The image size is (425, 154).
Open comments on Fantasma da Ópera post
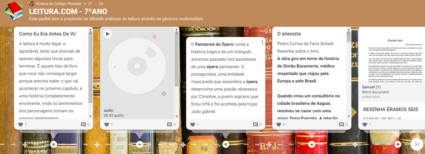(x=255, y=124)
